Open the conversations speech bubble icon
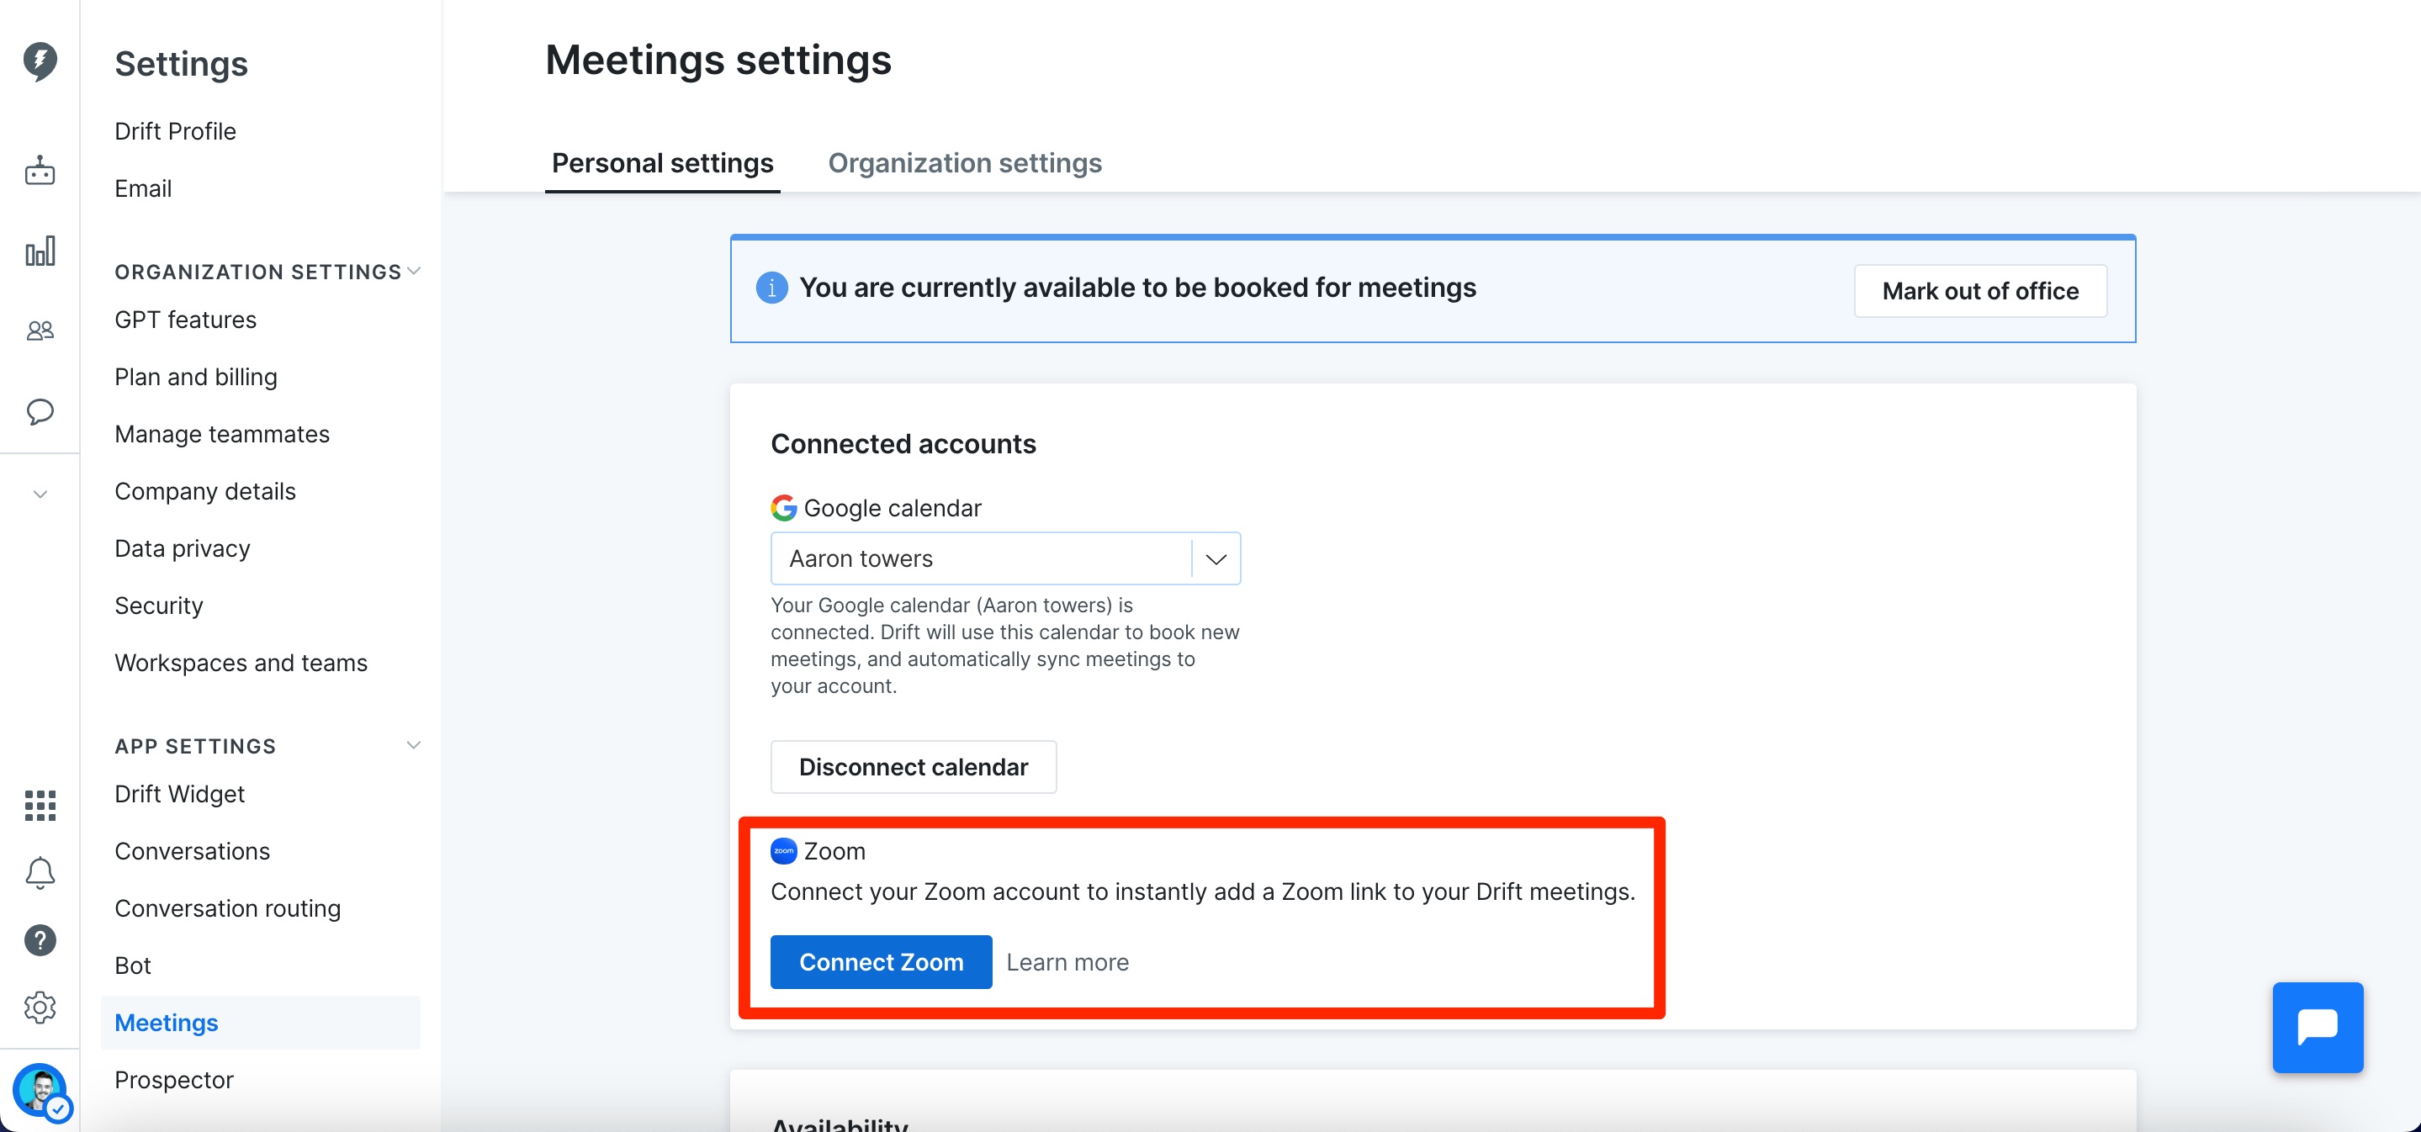The height and width of the screenshot is (1132, 2421). tap(40, 411)
